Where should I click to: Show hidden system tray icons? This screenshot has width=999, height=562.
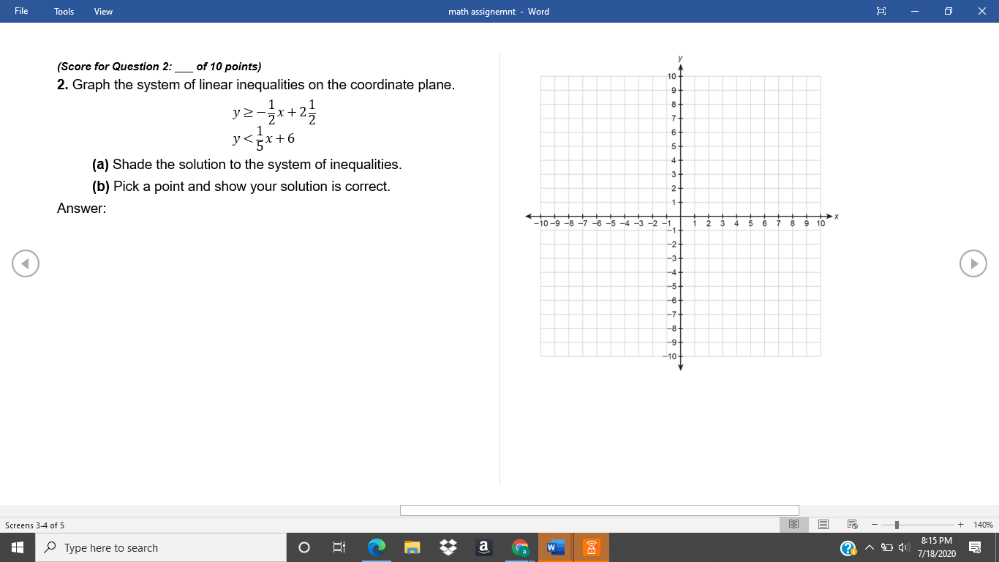tap(870, 547)
